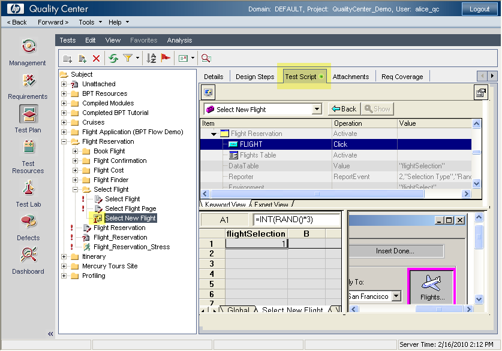Expand the Unattached folder

(64, 84)
